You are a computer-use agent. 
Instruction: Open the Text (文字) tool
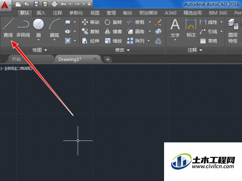tap(175, 29)
